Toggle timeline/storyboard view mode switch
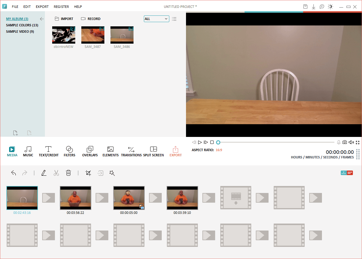 pos(347,173)
